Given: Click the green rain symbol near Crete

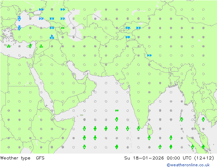Looking at the screenshot, I should 9,46.
